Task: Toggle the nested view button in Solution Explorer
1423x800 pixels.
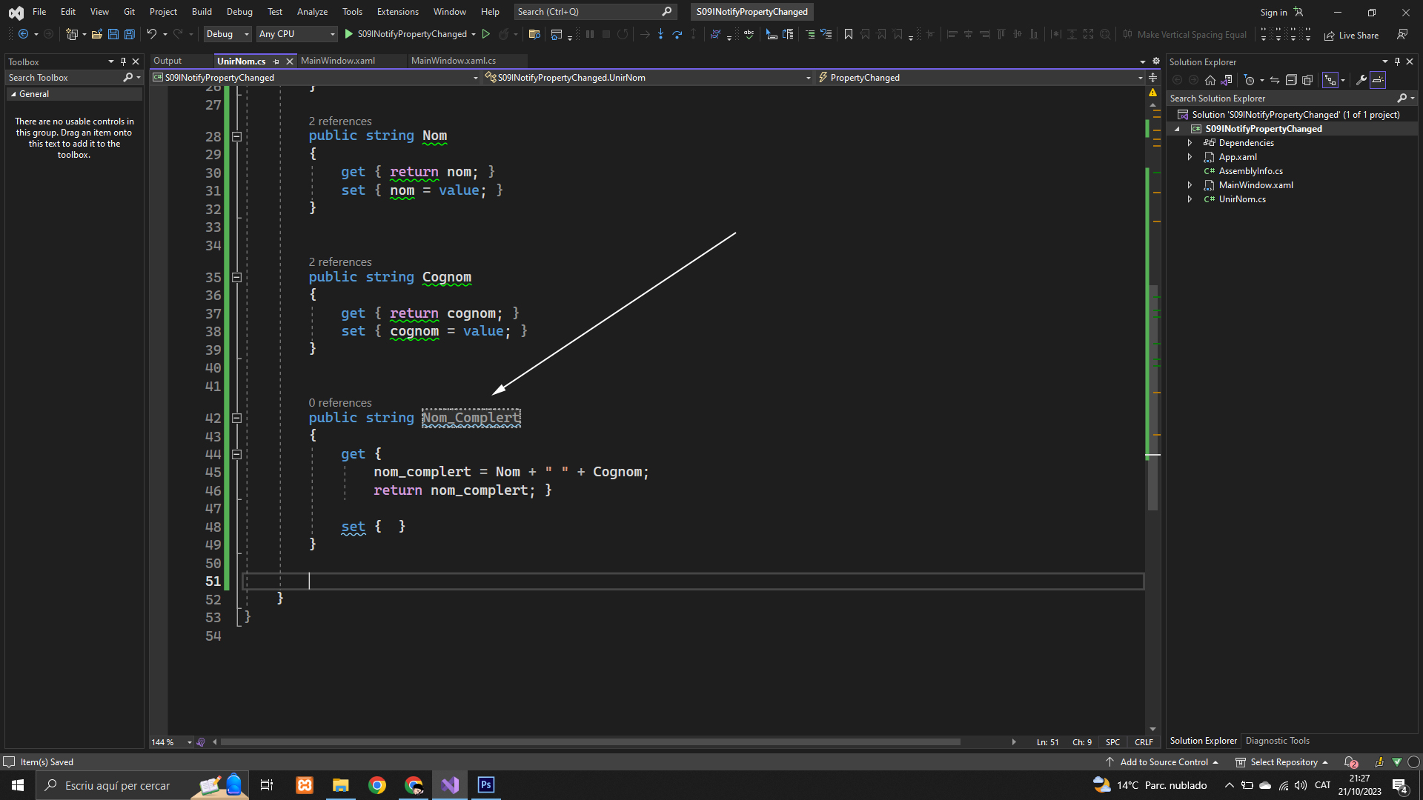Action: [1331, 80]
